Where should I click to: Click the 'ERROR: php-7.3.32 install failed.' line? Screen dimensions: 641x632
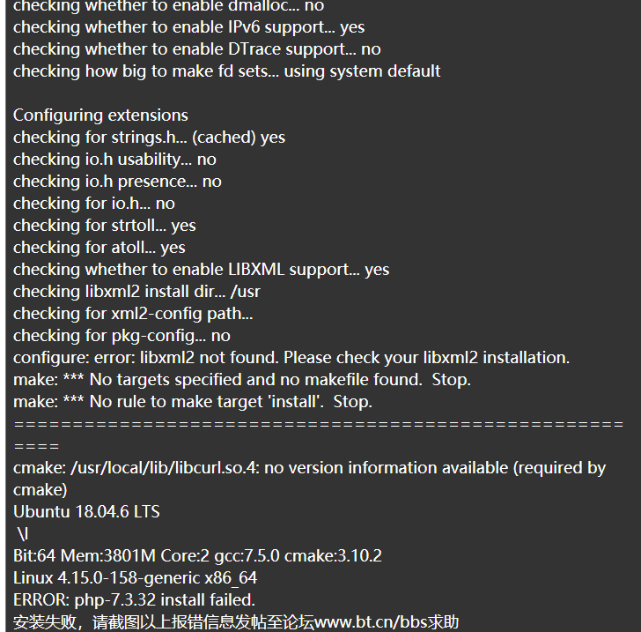134,600
